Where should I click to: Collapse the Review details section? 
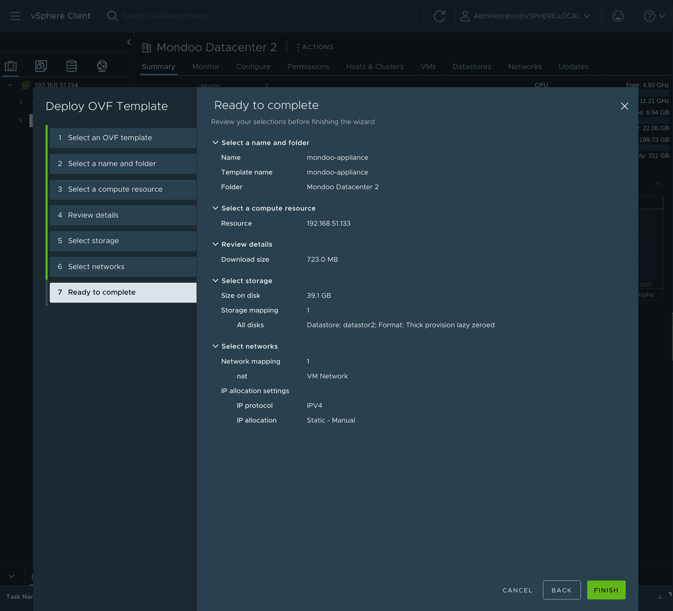(215, 244)
